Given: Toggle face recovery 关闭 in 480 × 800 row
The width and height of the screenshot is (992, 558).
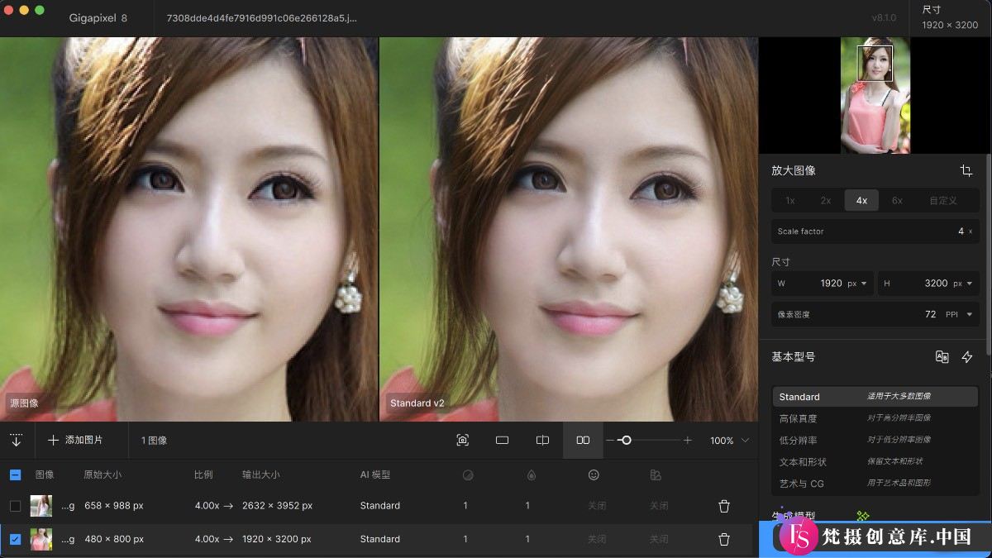Looking at the screenshot, I should [597, 539].
